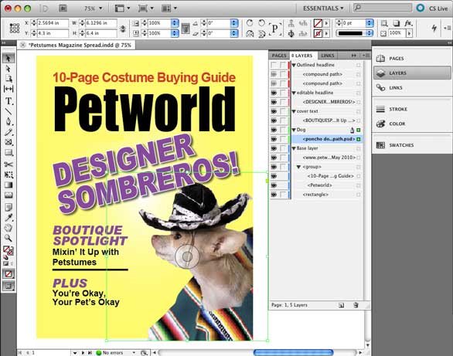Toggle constrain proportions for width and height
Image resolution: width=453 pixels, height=356 pixels.
tap(123, 29)
